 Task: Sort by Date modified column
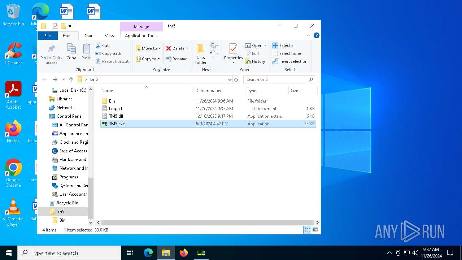click(x=219, y=91)
